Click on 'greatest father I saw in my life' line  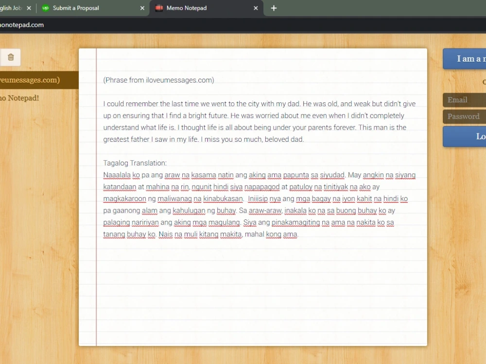203,139
